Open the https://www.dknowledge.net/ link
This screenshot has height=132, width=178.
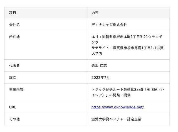point(118,107)
